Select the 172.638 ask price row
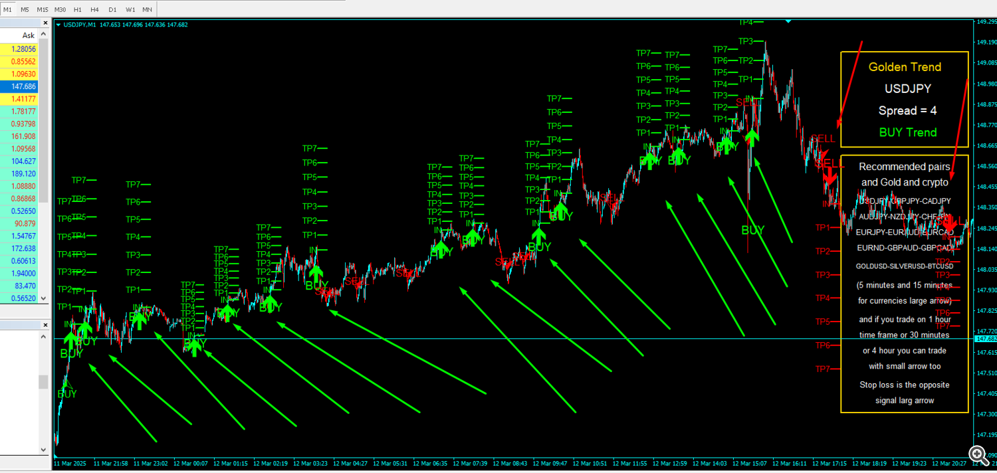This screenshot has width=997, height=473. pos(19,248)
